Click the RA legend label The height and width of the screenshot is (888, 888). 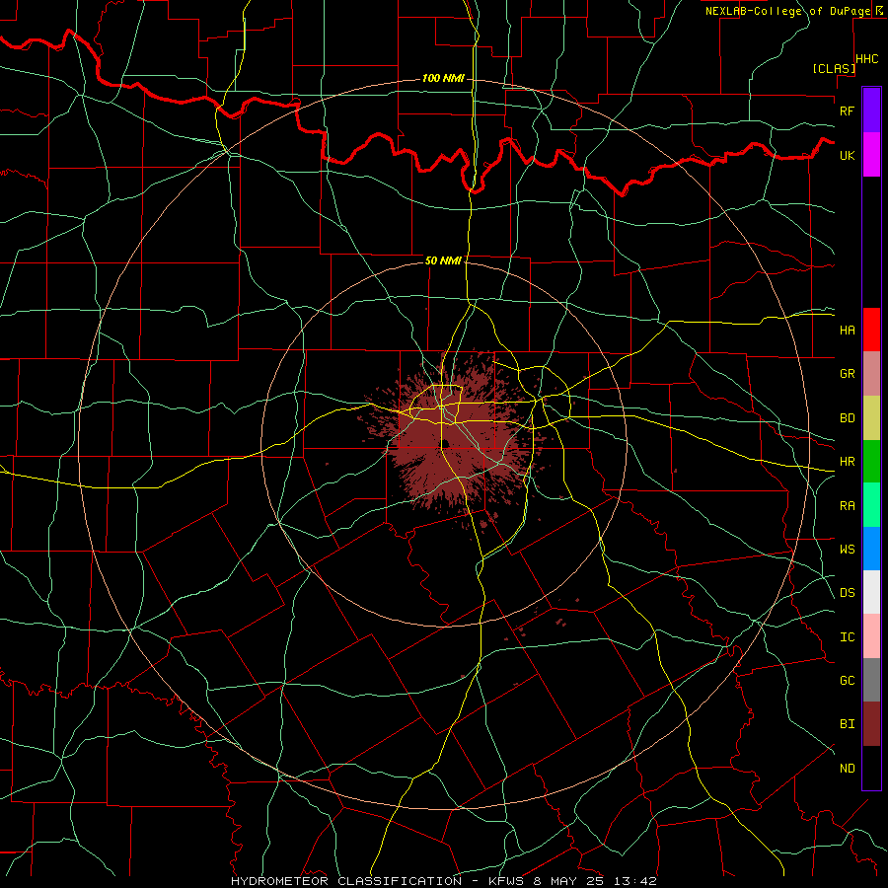point(847,506)
